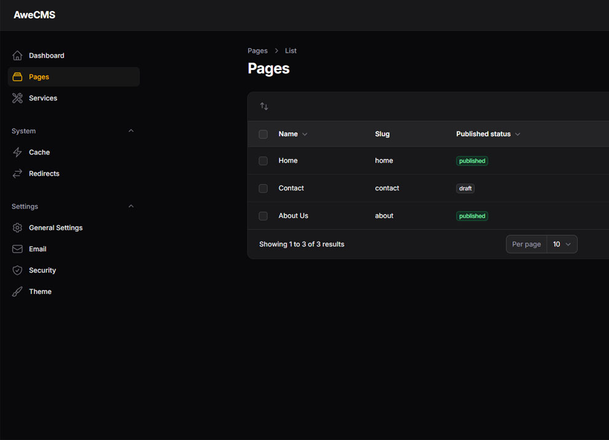The height and width of the screenshot is (440, 609).
Task: Open the Per page 10 dropdown
Action: pos(562,244)
